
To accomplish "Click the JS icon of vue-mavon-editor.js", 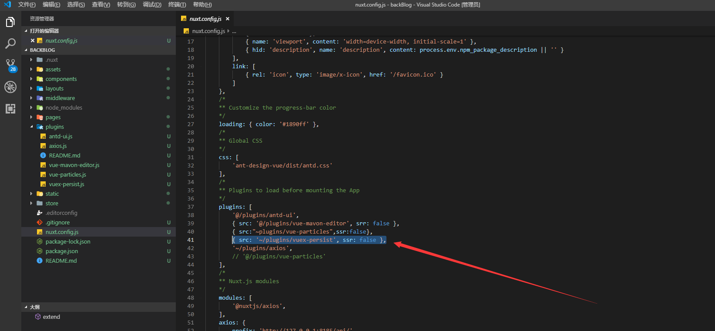I will pyautogui.click(x=43, y=165).
